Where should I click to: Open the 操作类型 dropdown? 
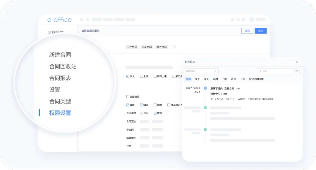click(201, 71)
